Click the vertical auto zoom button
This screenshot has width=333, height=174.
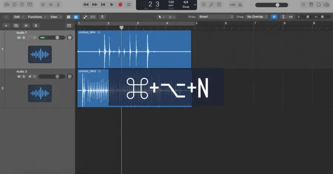pyautogui.click(x=283, y=17)
